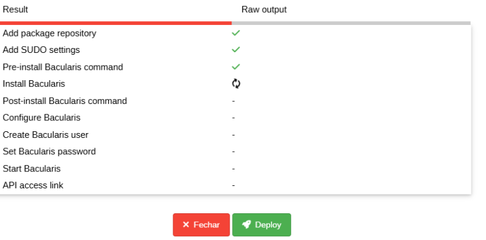Click dash status beside Configure Bacularis
This screenshot has height=240, width=486.
(x=233, y=118)
